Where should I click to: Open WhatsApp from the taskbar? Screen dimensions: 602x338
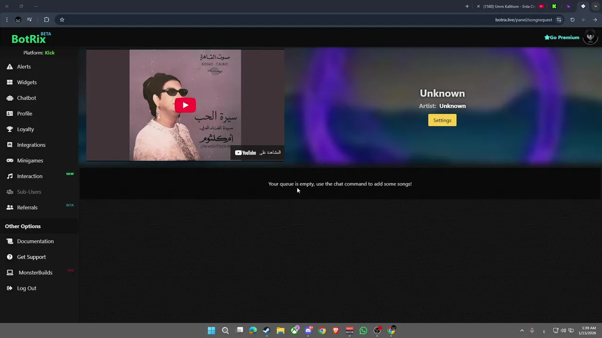point(363,330)
